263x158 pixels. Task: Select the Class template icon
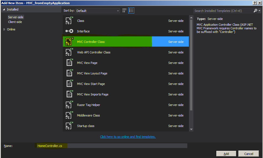point(69,21)
